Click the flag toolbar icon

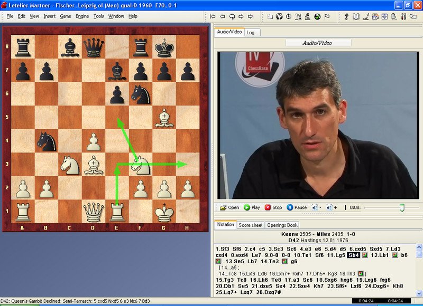click(327, 17)
